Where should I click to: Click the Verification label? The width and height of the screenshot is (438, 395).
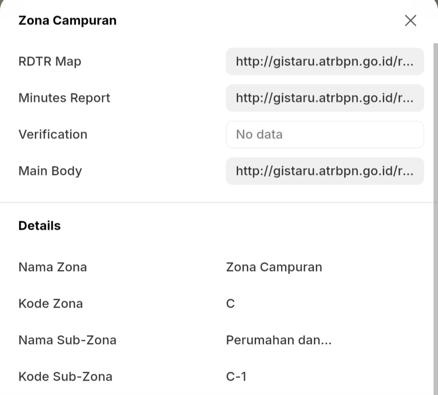[53, 134]
